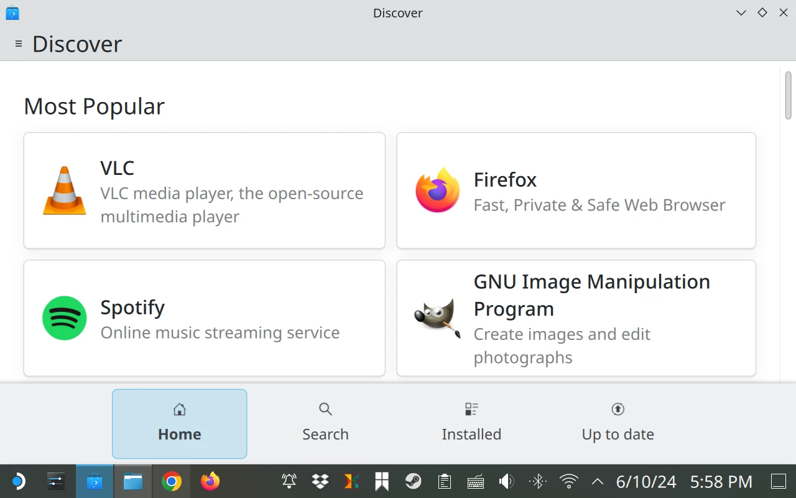This screenshot has width=796, height=498.
Task: Open the notifications bell in system tray
Action: pyautogui.click(x=289, y=481)
